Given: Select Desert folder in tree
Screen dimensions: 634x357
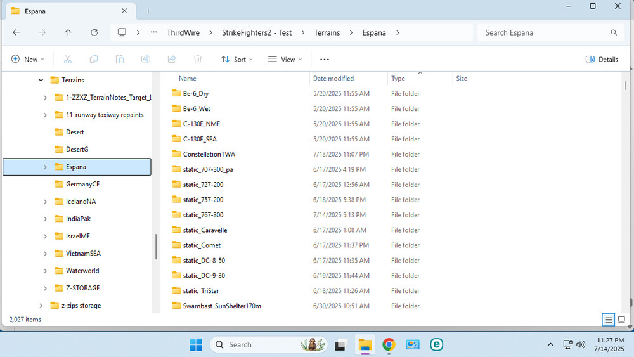Looking at the screenshot, I should (x=75, y=132).
